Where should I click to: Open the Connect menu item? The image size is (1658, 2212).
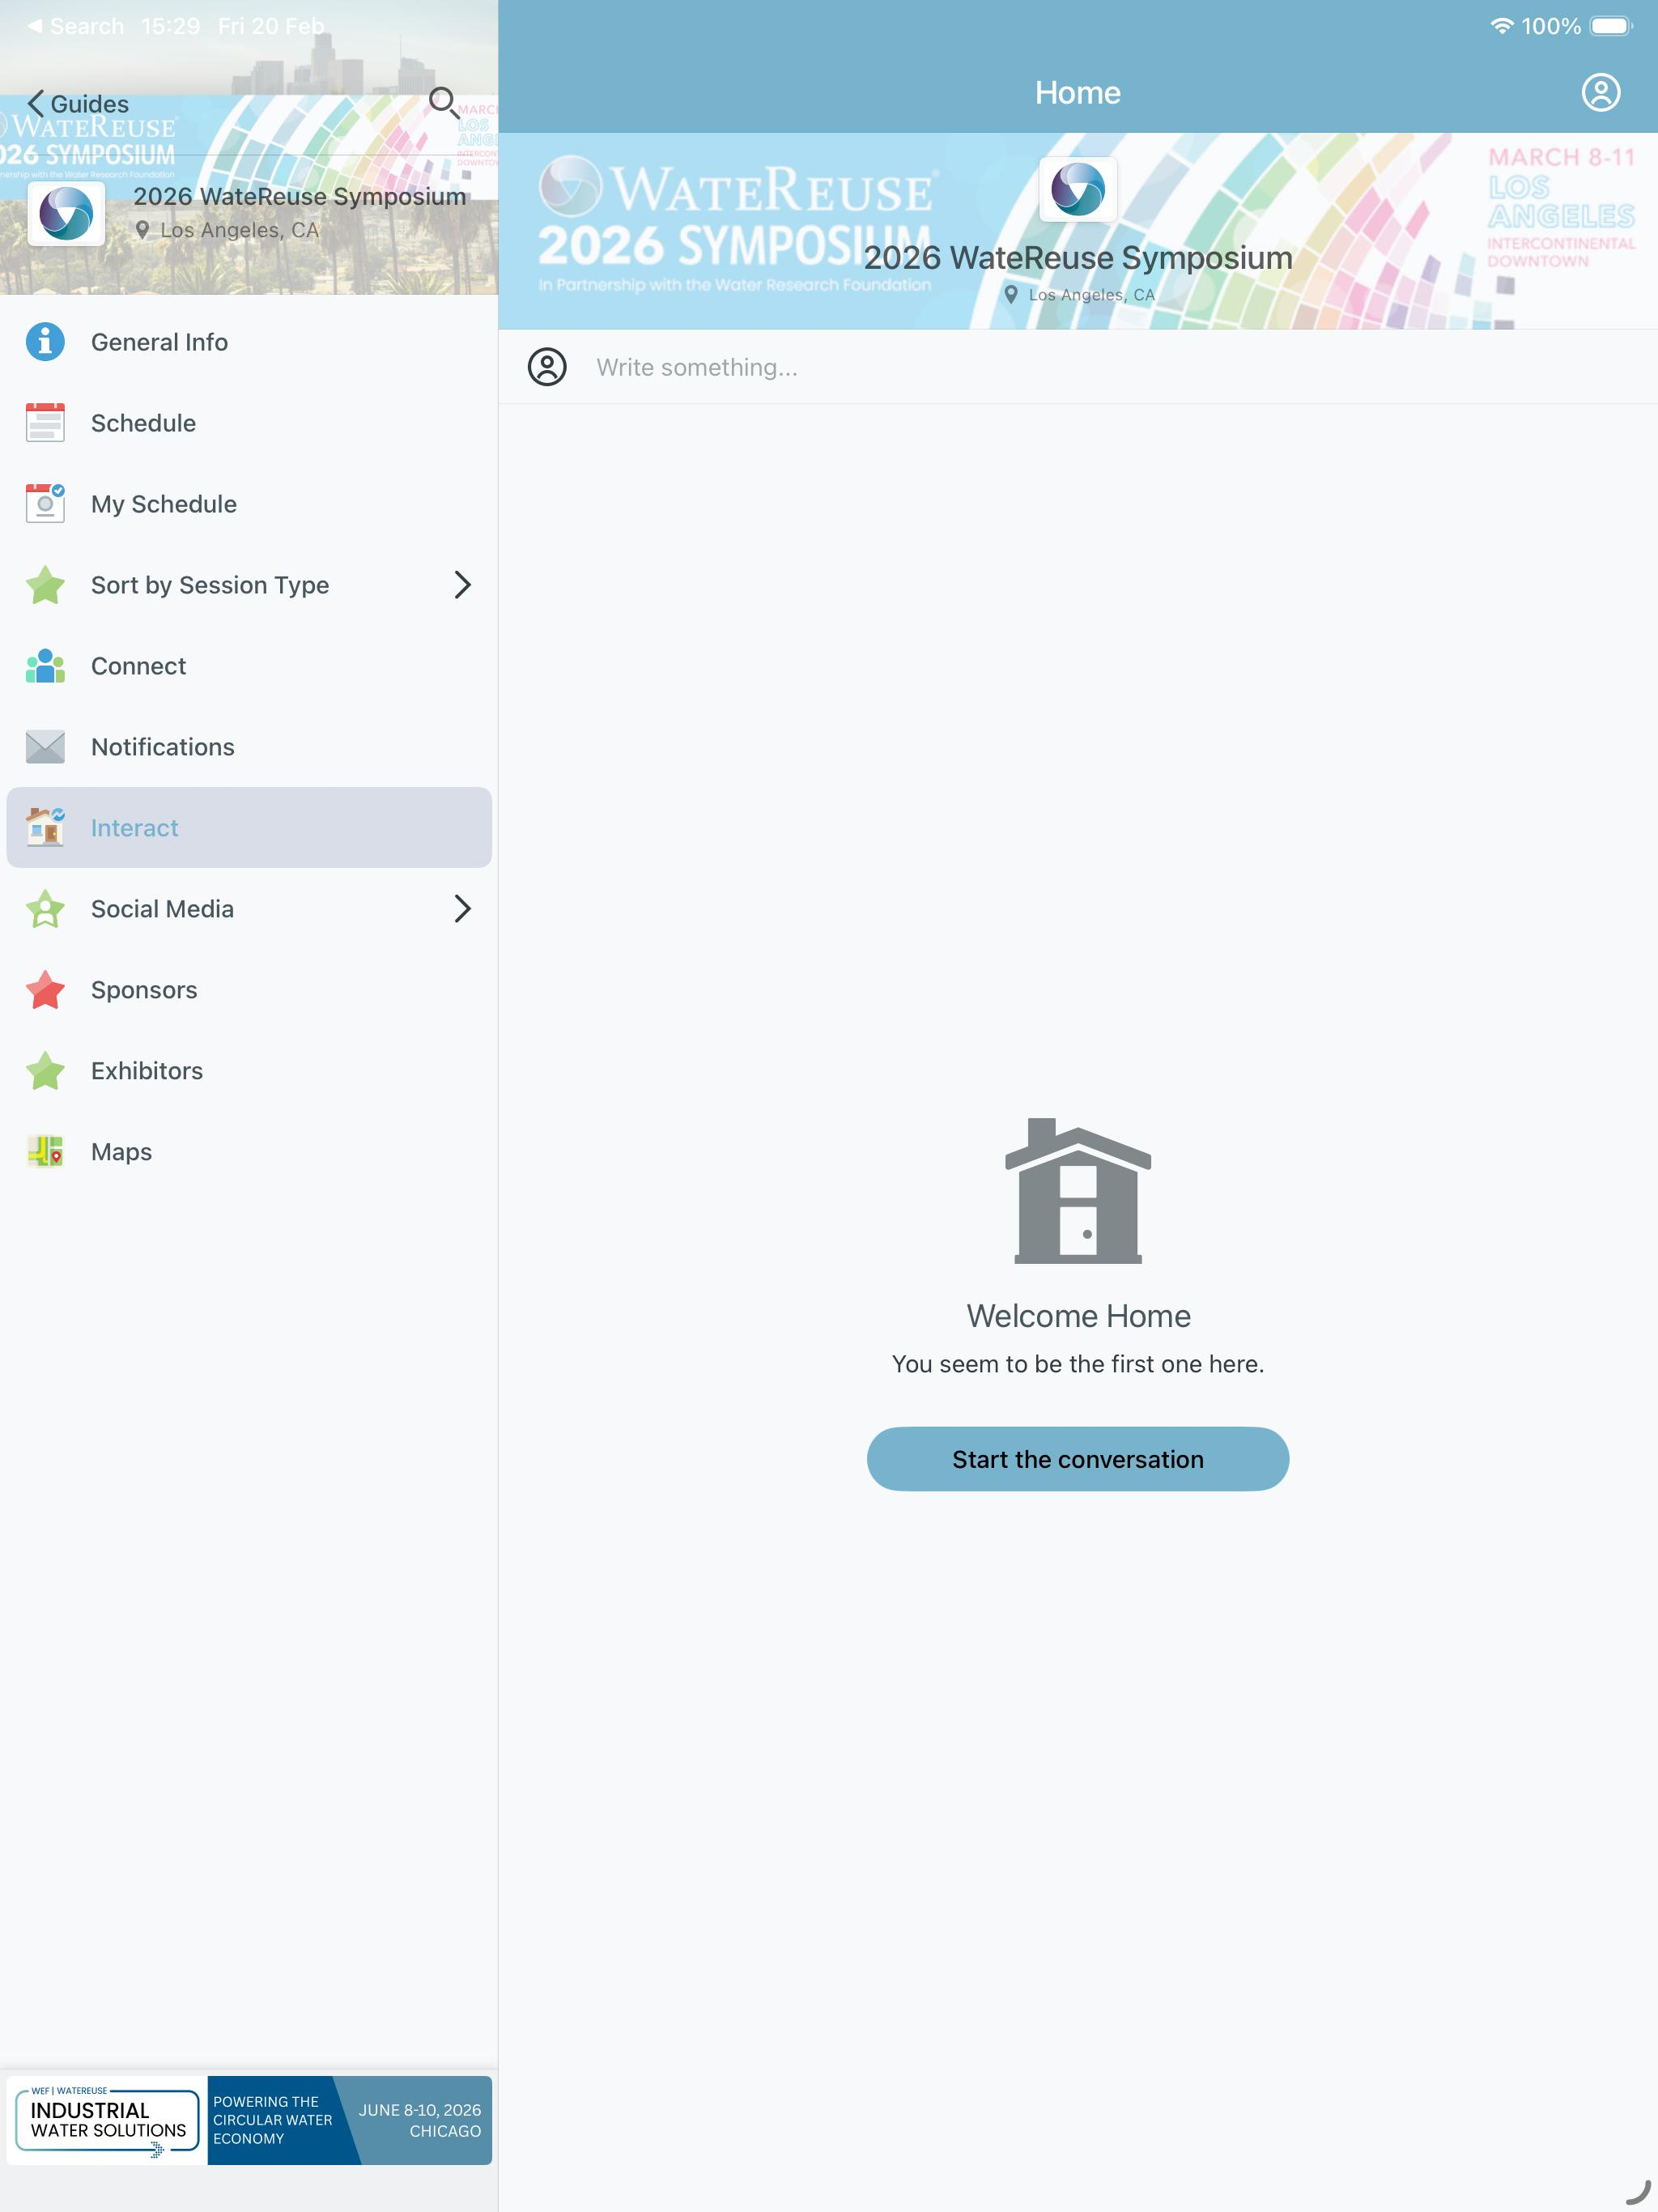click(249, 666)
